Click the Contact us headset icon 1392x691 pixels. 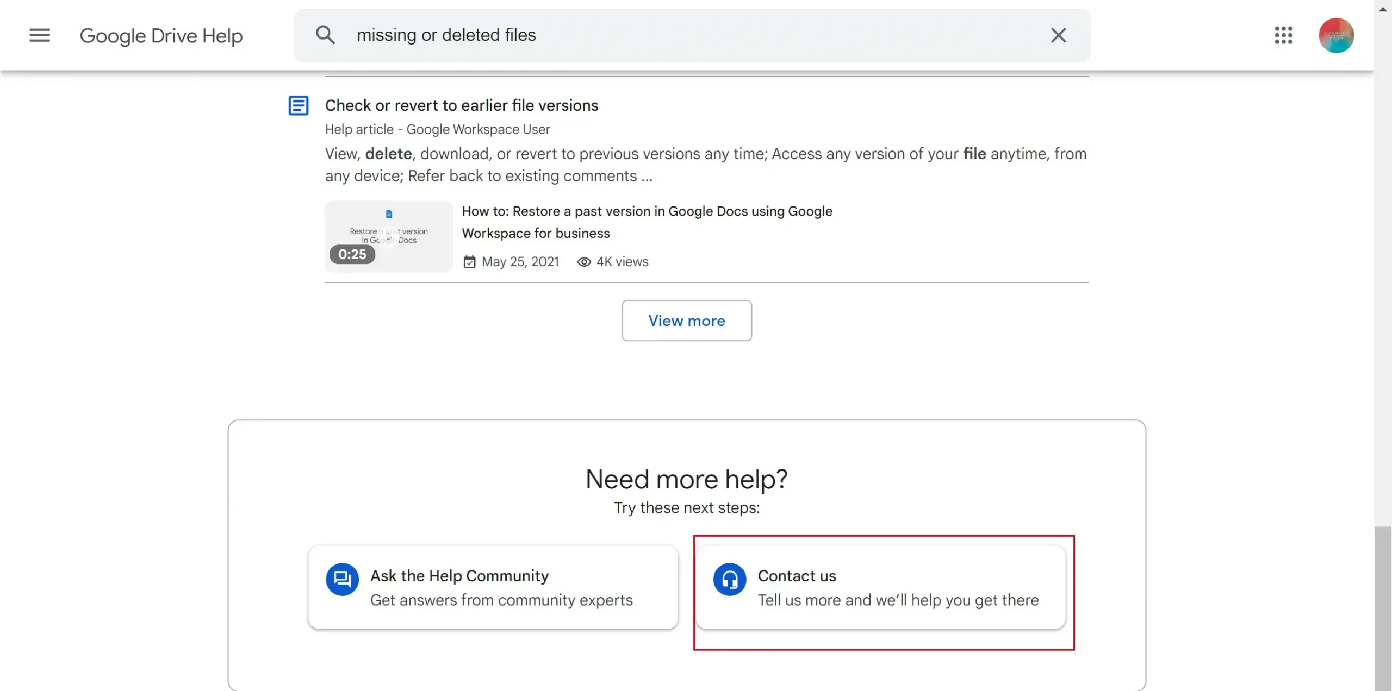tap(730, 579)
